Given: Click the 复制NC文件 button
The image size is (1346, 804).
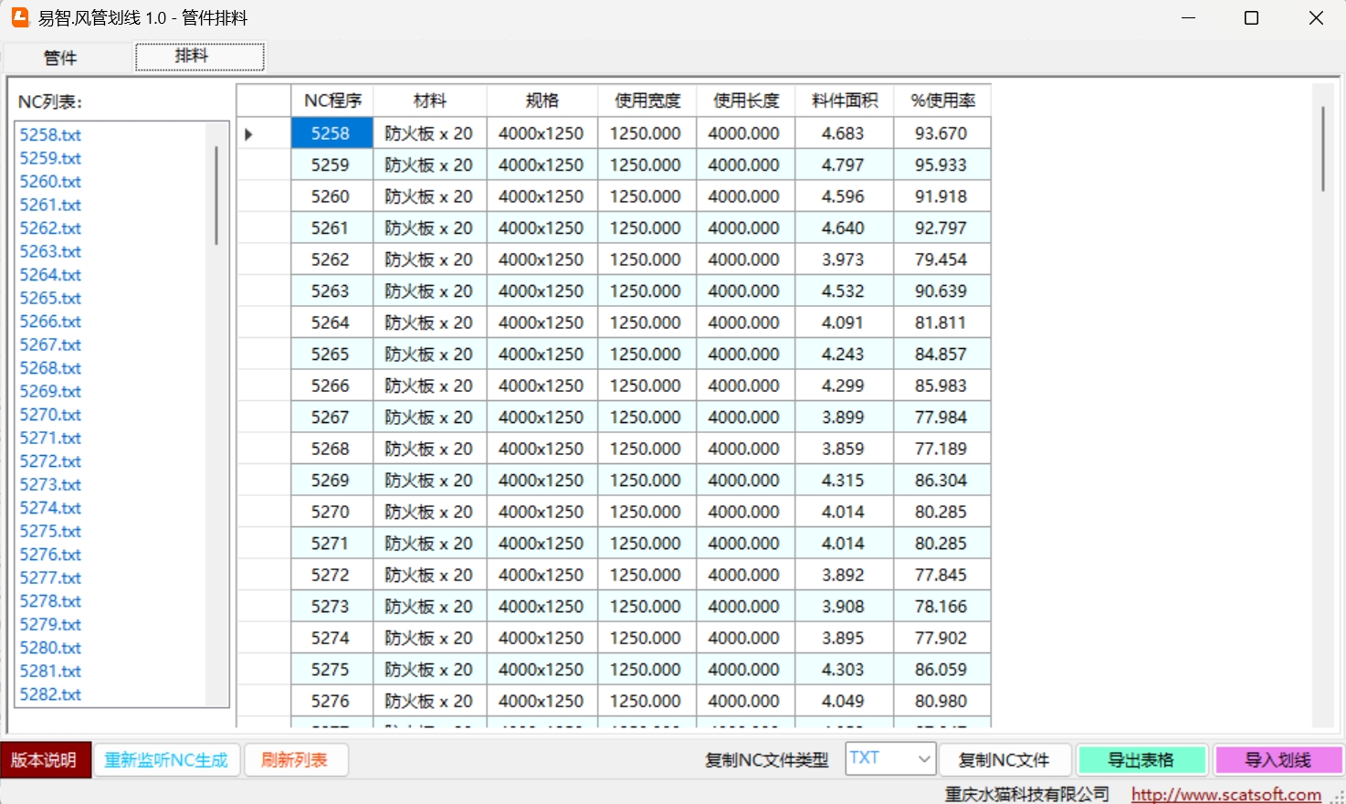Looking at the screenshot, I should click(x=1004, y=760).
